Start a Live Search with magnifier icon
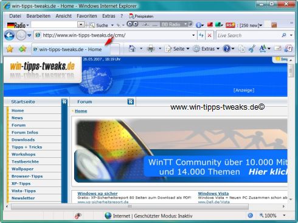Screen dimensions: 298x223 284,35
